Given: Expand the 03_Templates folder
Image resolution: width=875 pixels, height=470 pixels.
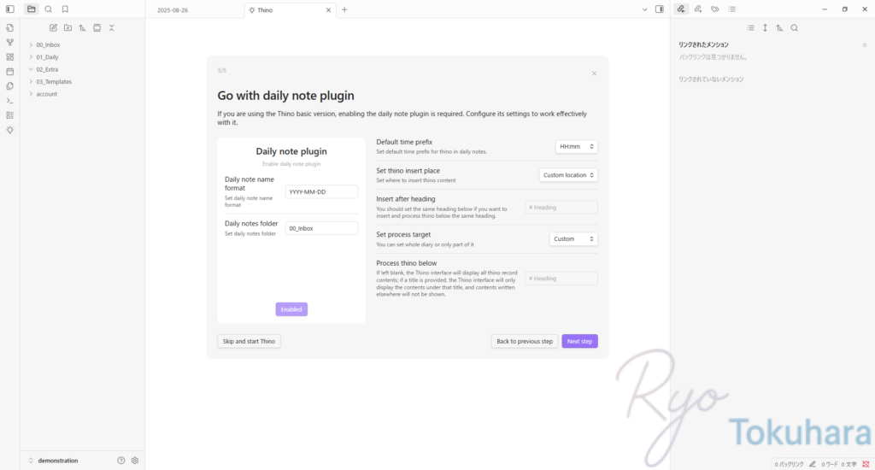Looking at the screenshot, I should (x=54, y=81).
